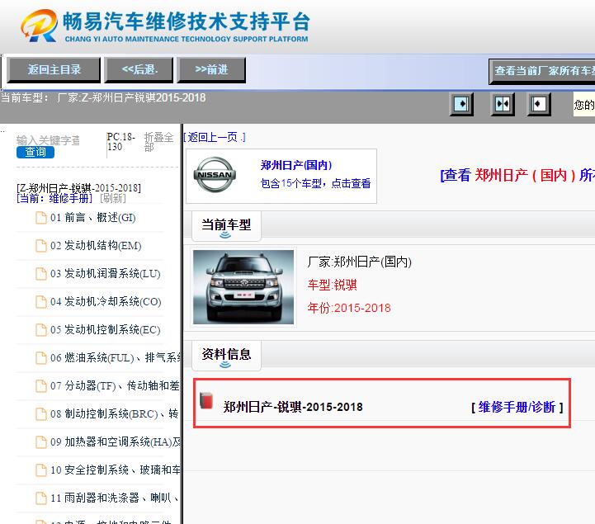
Task: Click 返回上一页 link
Action: pos(215,137)
